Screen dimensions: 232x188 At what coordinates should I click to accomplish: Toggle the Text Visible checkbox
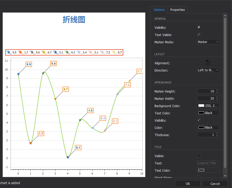tap(199, 34)
